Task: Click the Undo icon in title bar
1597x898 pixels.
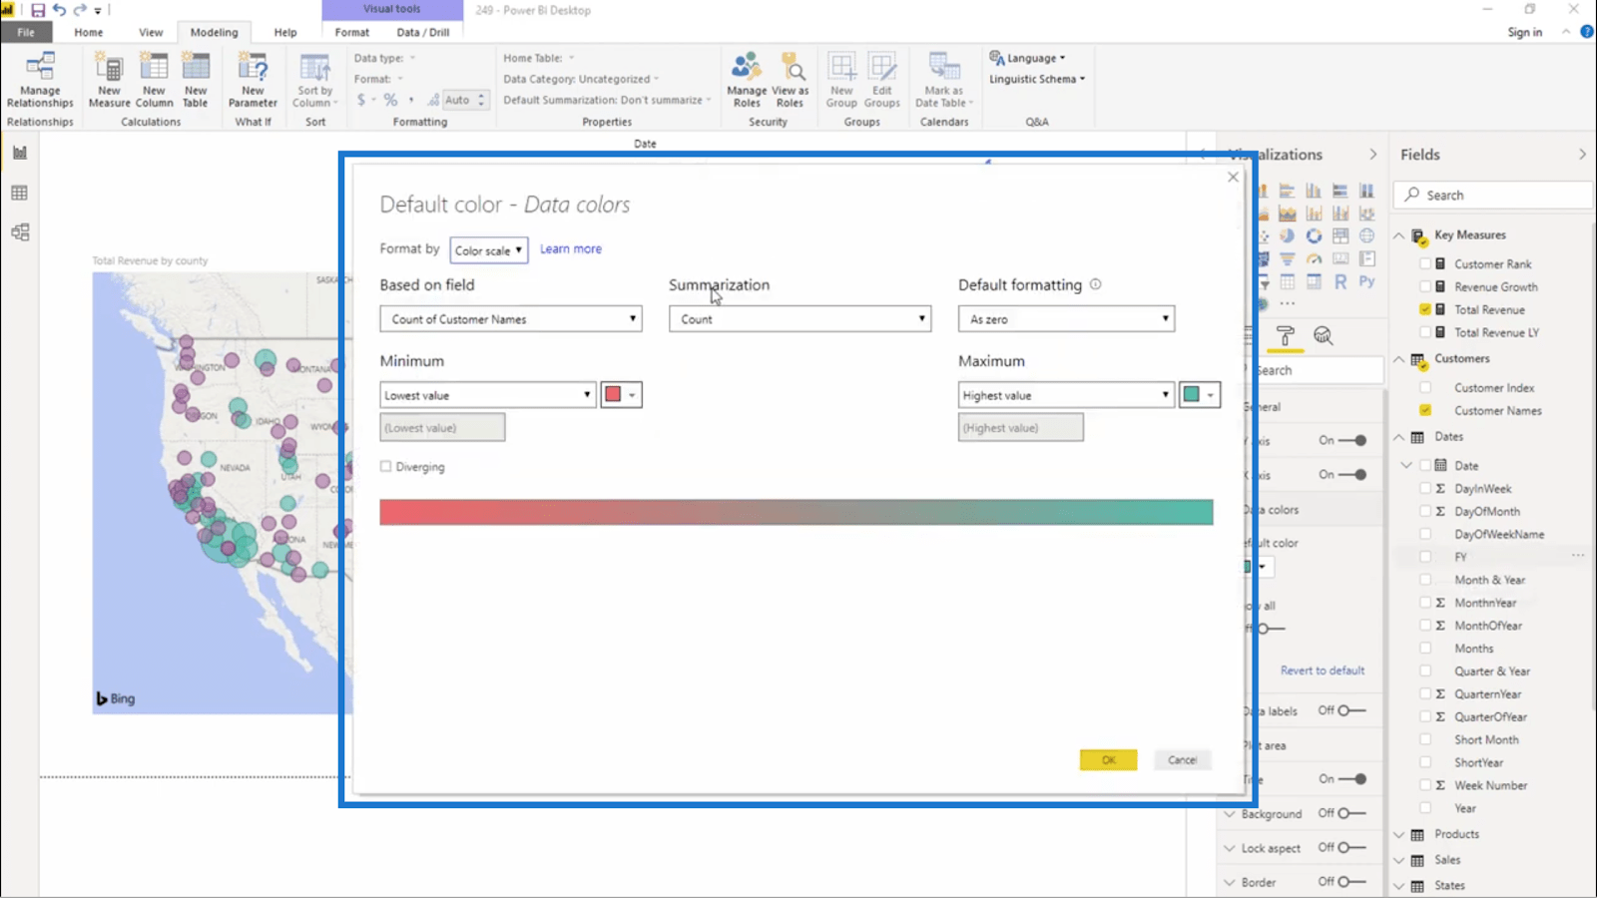Action: 59,10
